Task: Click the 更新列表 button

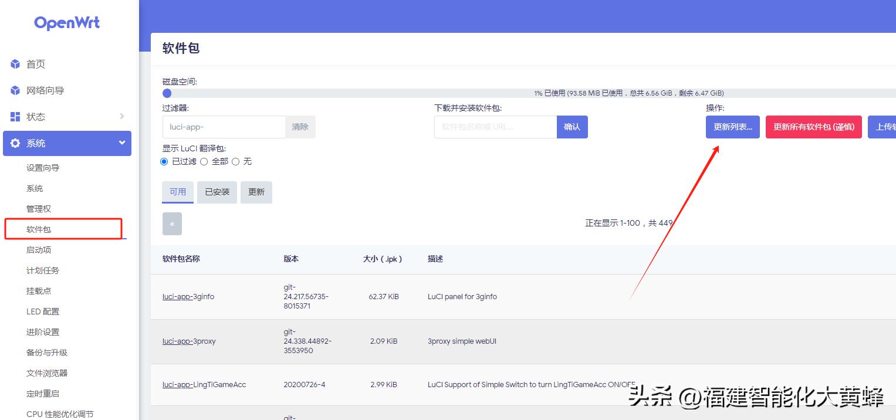Action: [x=732, y=127]
